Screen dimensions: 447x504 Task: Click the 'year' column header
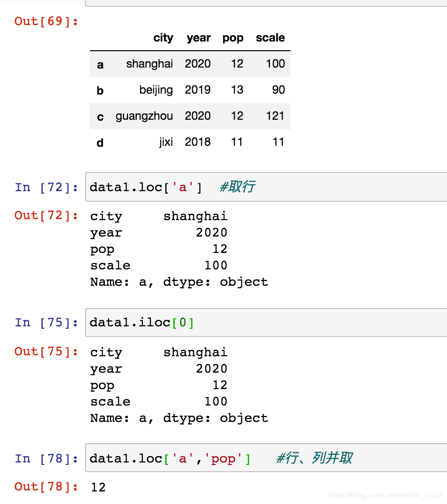[198, 38]
